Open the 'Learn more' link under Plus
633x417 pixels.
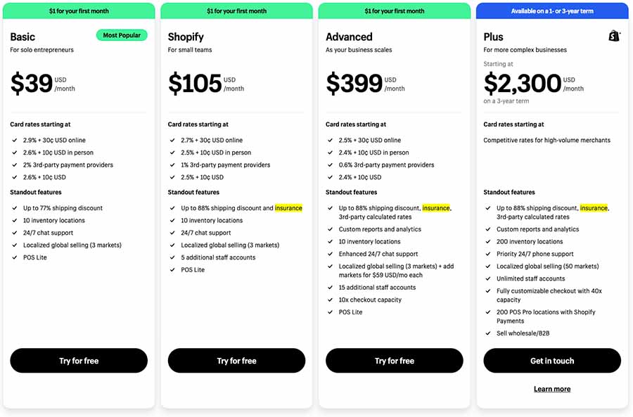[552, 388]
